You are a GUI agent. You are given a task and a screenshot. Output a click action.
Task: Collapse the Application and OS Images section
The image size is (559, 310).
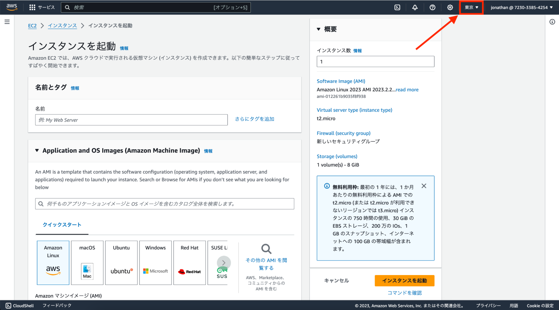(37, 151)
